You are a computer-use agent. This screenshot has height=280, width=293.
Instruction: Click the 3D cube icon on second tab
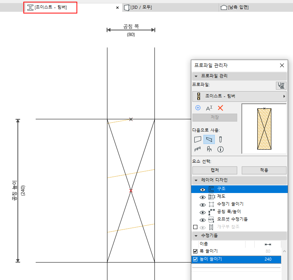coord(127,8)
